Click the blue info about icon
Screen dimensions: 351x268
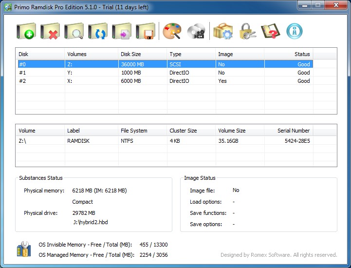coord(295,31)
